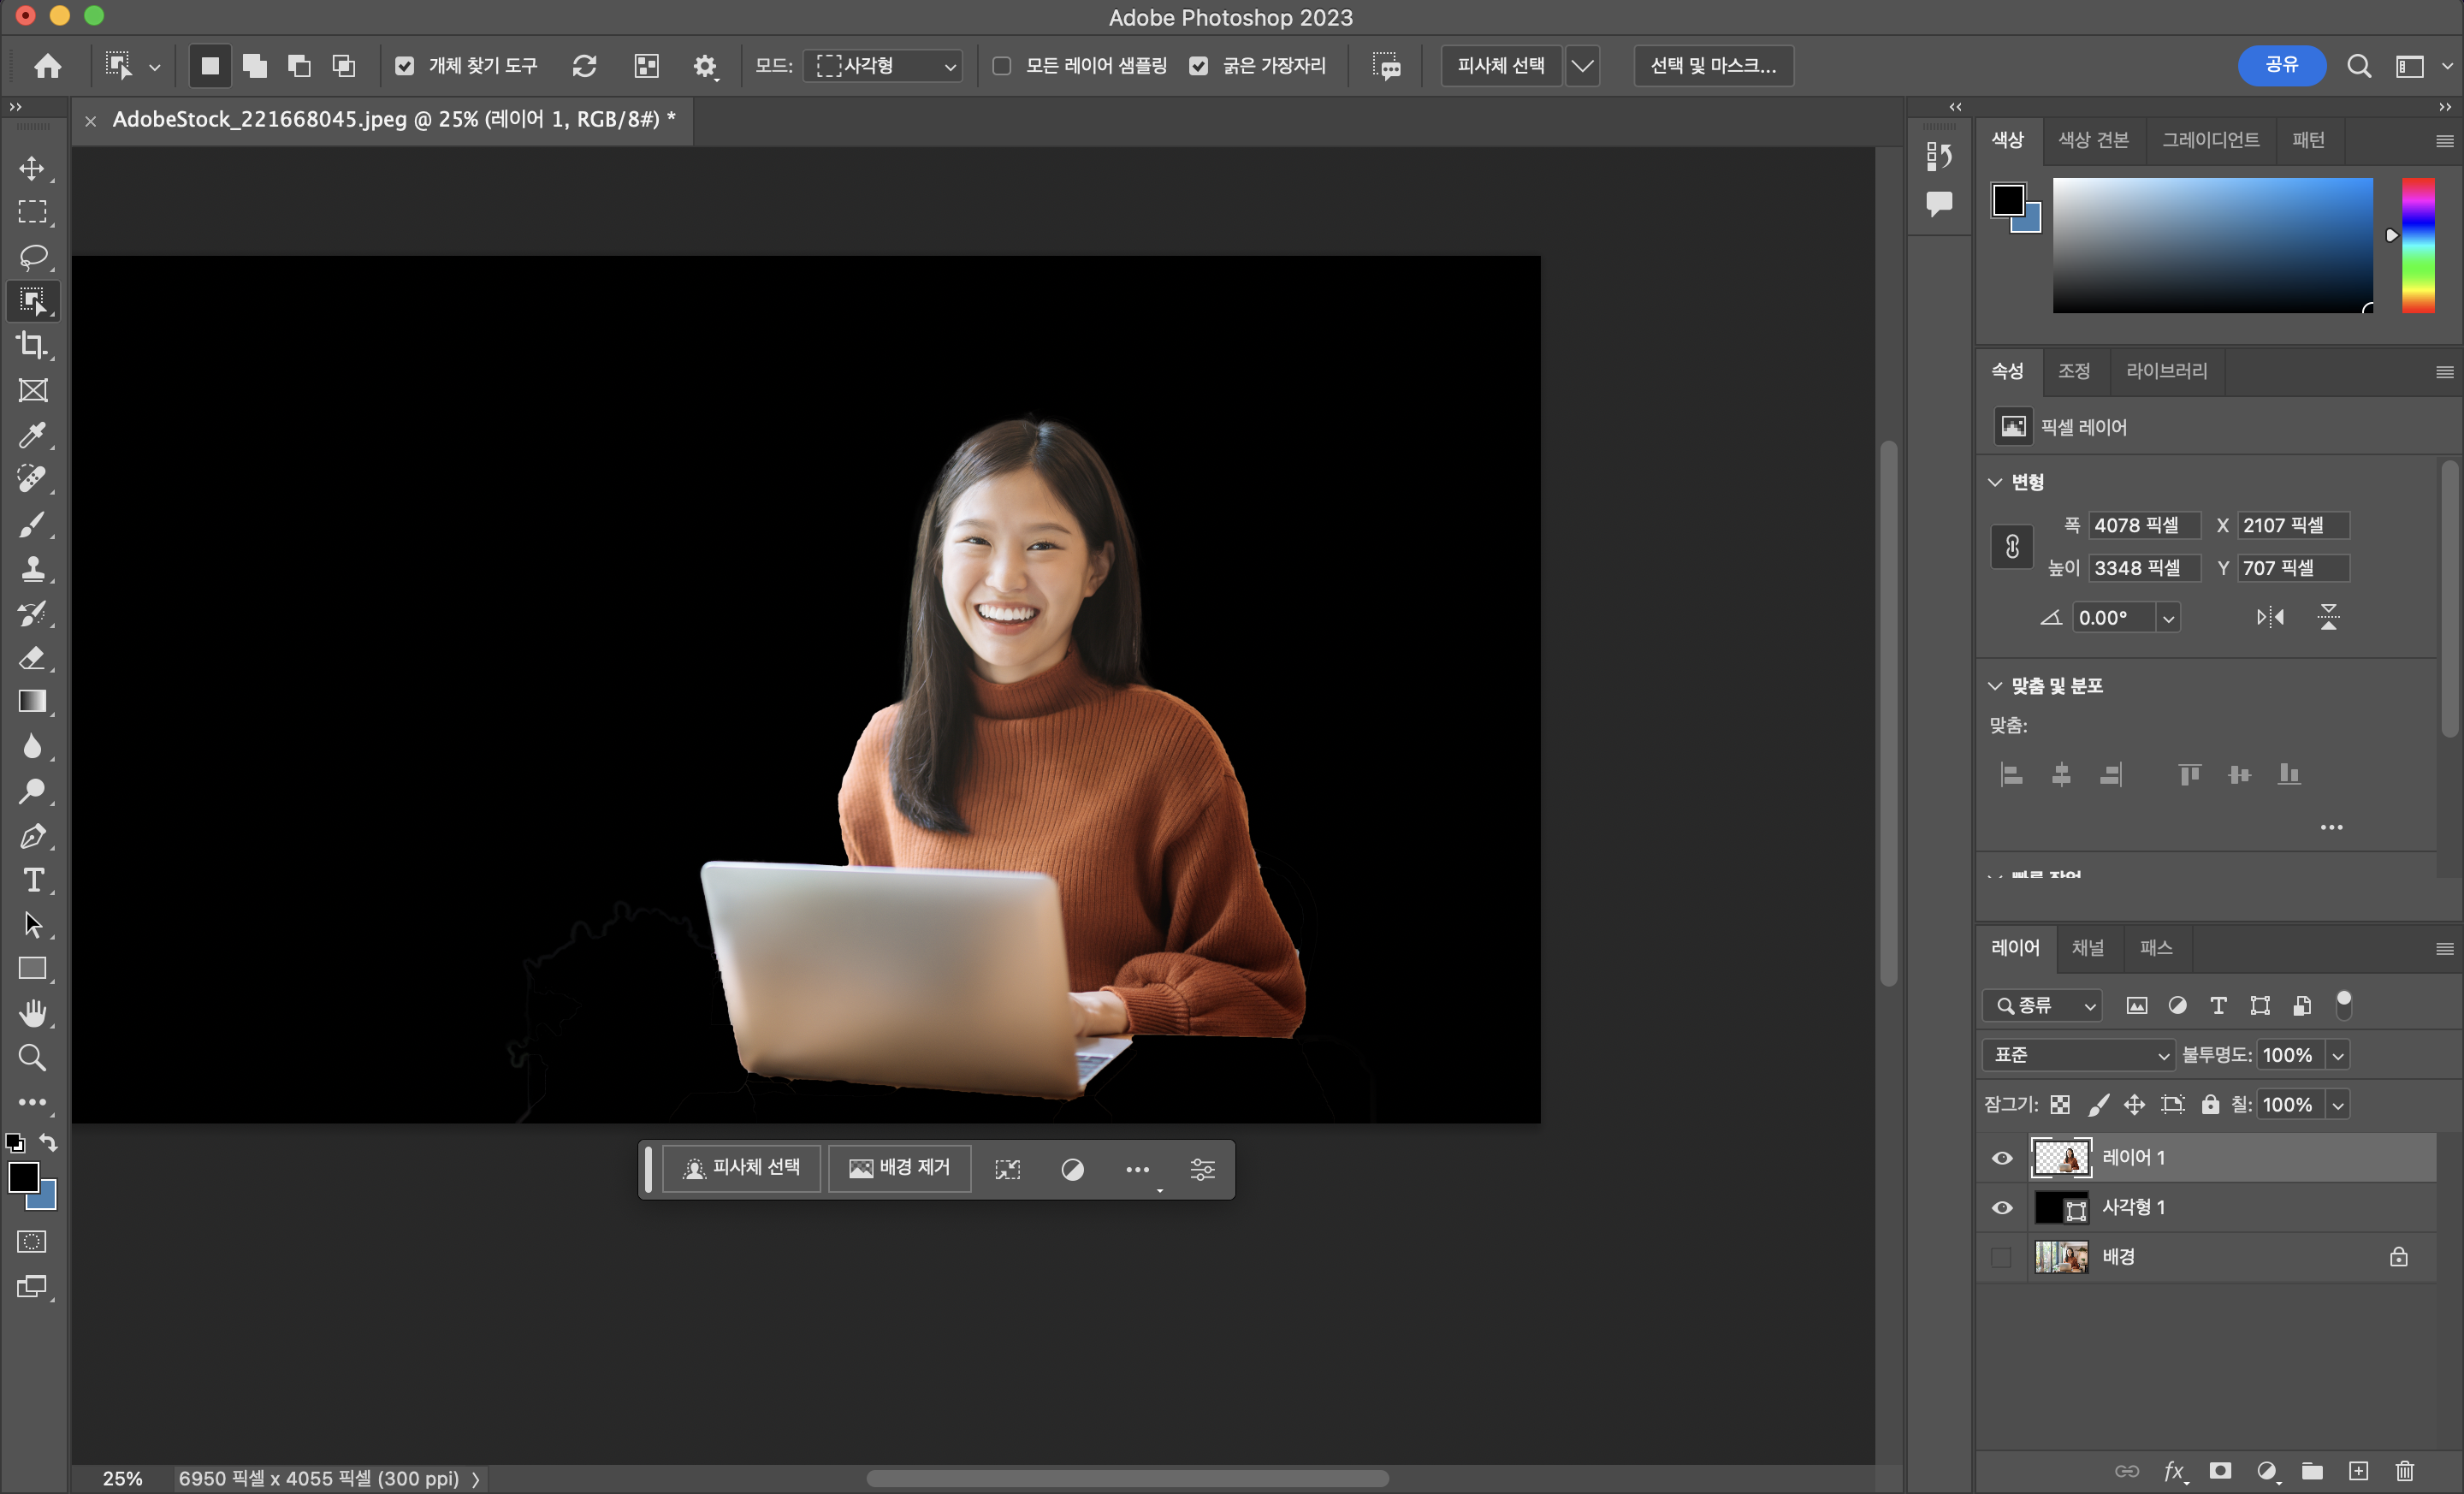
Task: Add a layer mask from the Layers panel
Action: click(2220, 1471)
